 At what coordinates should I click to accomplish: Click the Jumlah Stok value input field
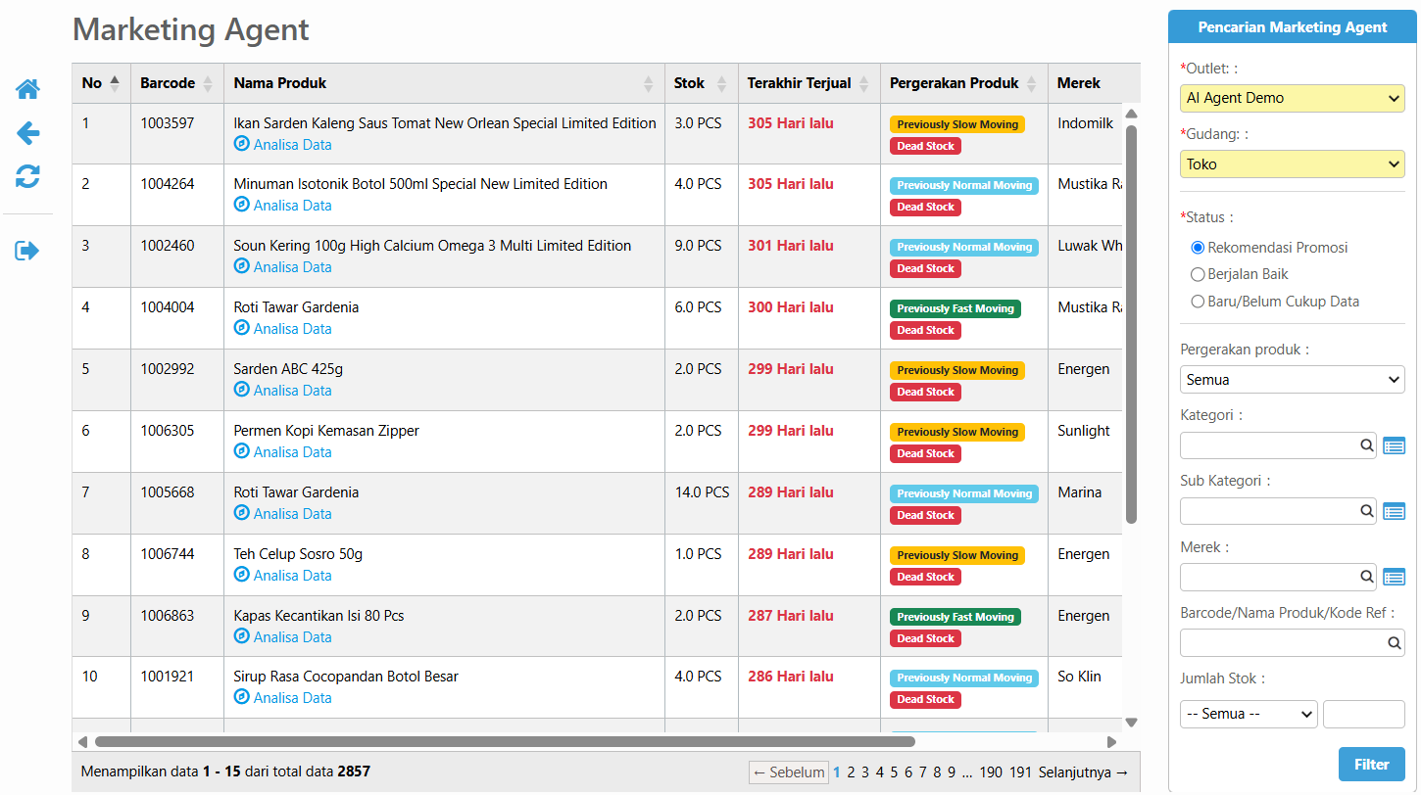point(1363,714)
